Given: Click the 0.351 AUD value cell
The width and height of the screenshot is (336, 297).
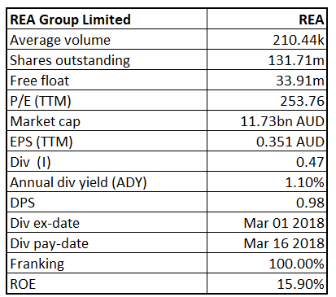Looking at the screenshot, I should 267,141.
